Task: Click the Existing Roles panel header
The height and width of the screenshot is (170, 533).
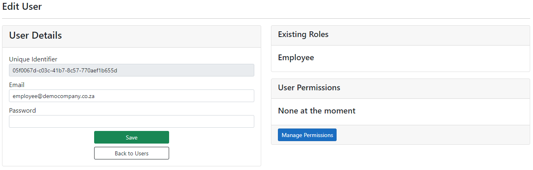Action: pos(303,35)
